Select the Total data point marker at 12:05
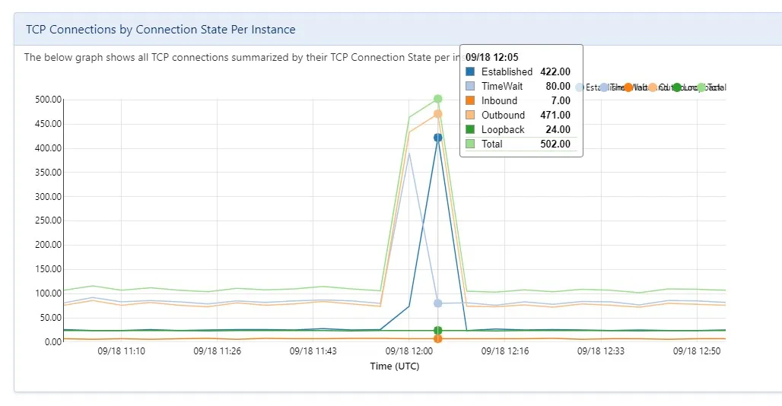This screenshot has height=406, width=782. coord(438,99)
